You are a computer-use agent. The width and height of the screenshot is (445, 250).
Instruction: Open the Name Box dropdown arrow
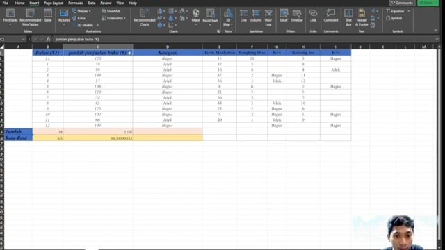coord(23,39)
